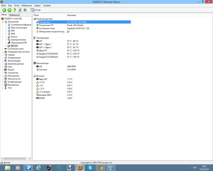
Task: Select Имя компьютера tree item
Action: coord(19,28)
